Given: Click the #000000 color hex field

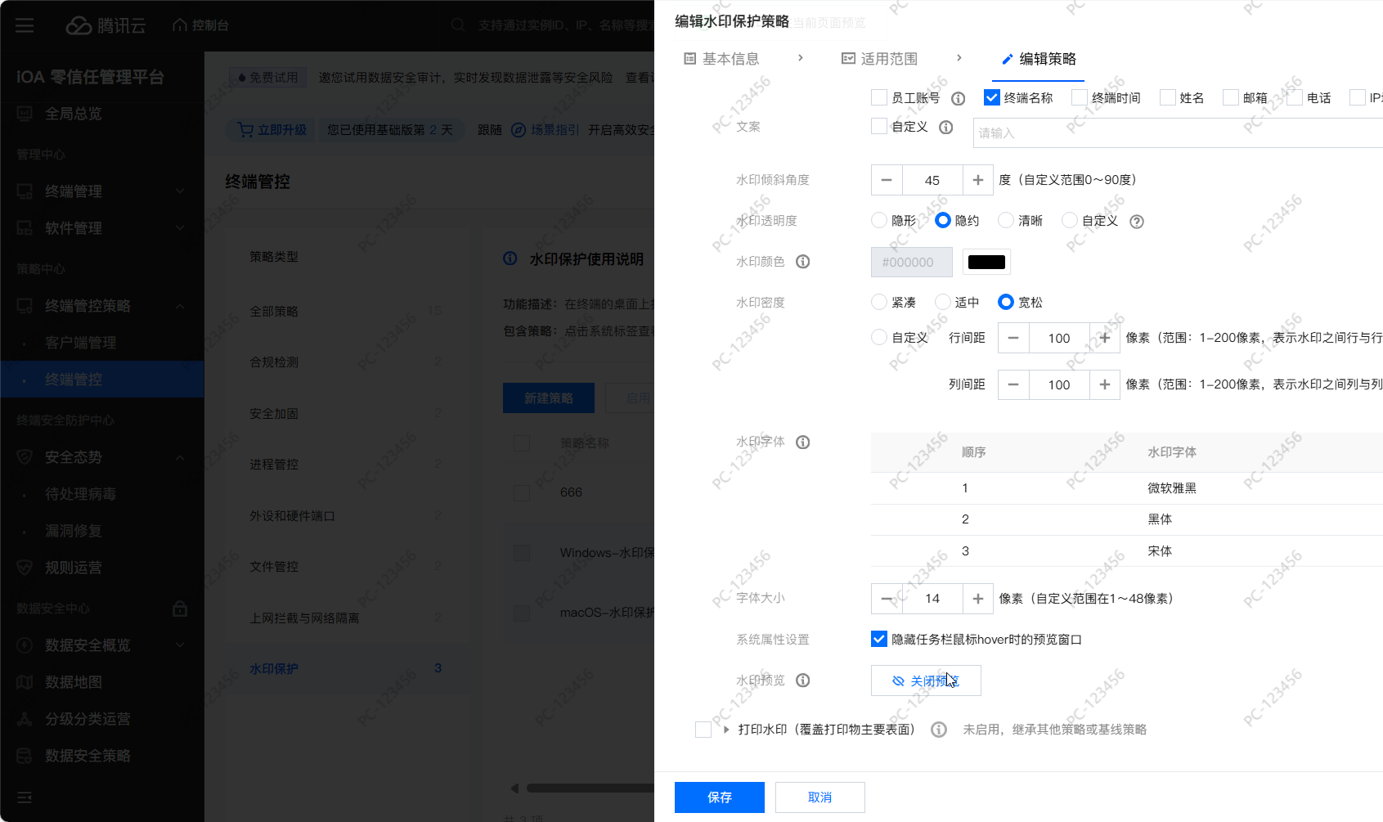Looking at the screenshot, I should 912,262.
